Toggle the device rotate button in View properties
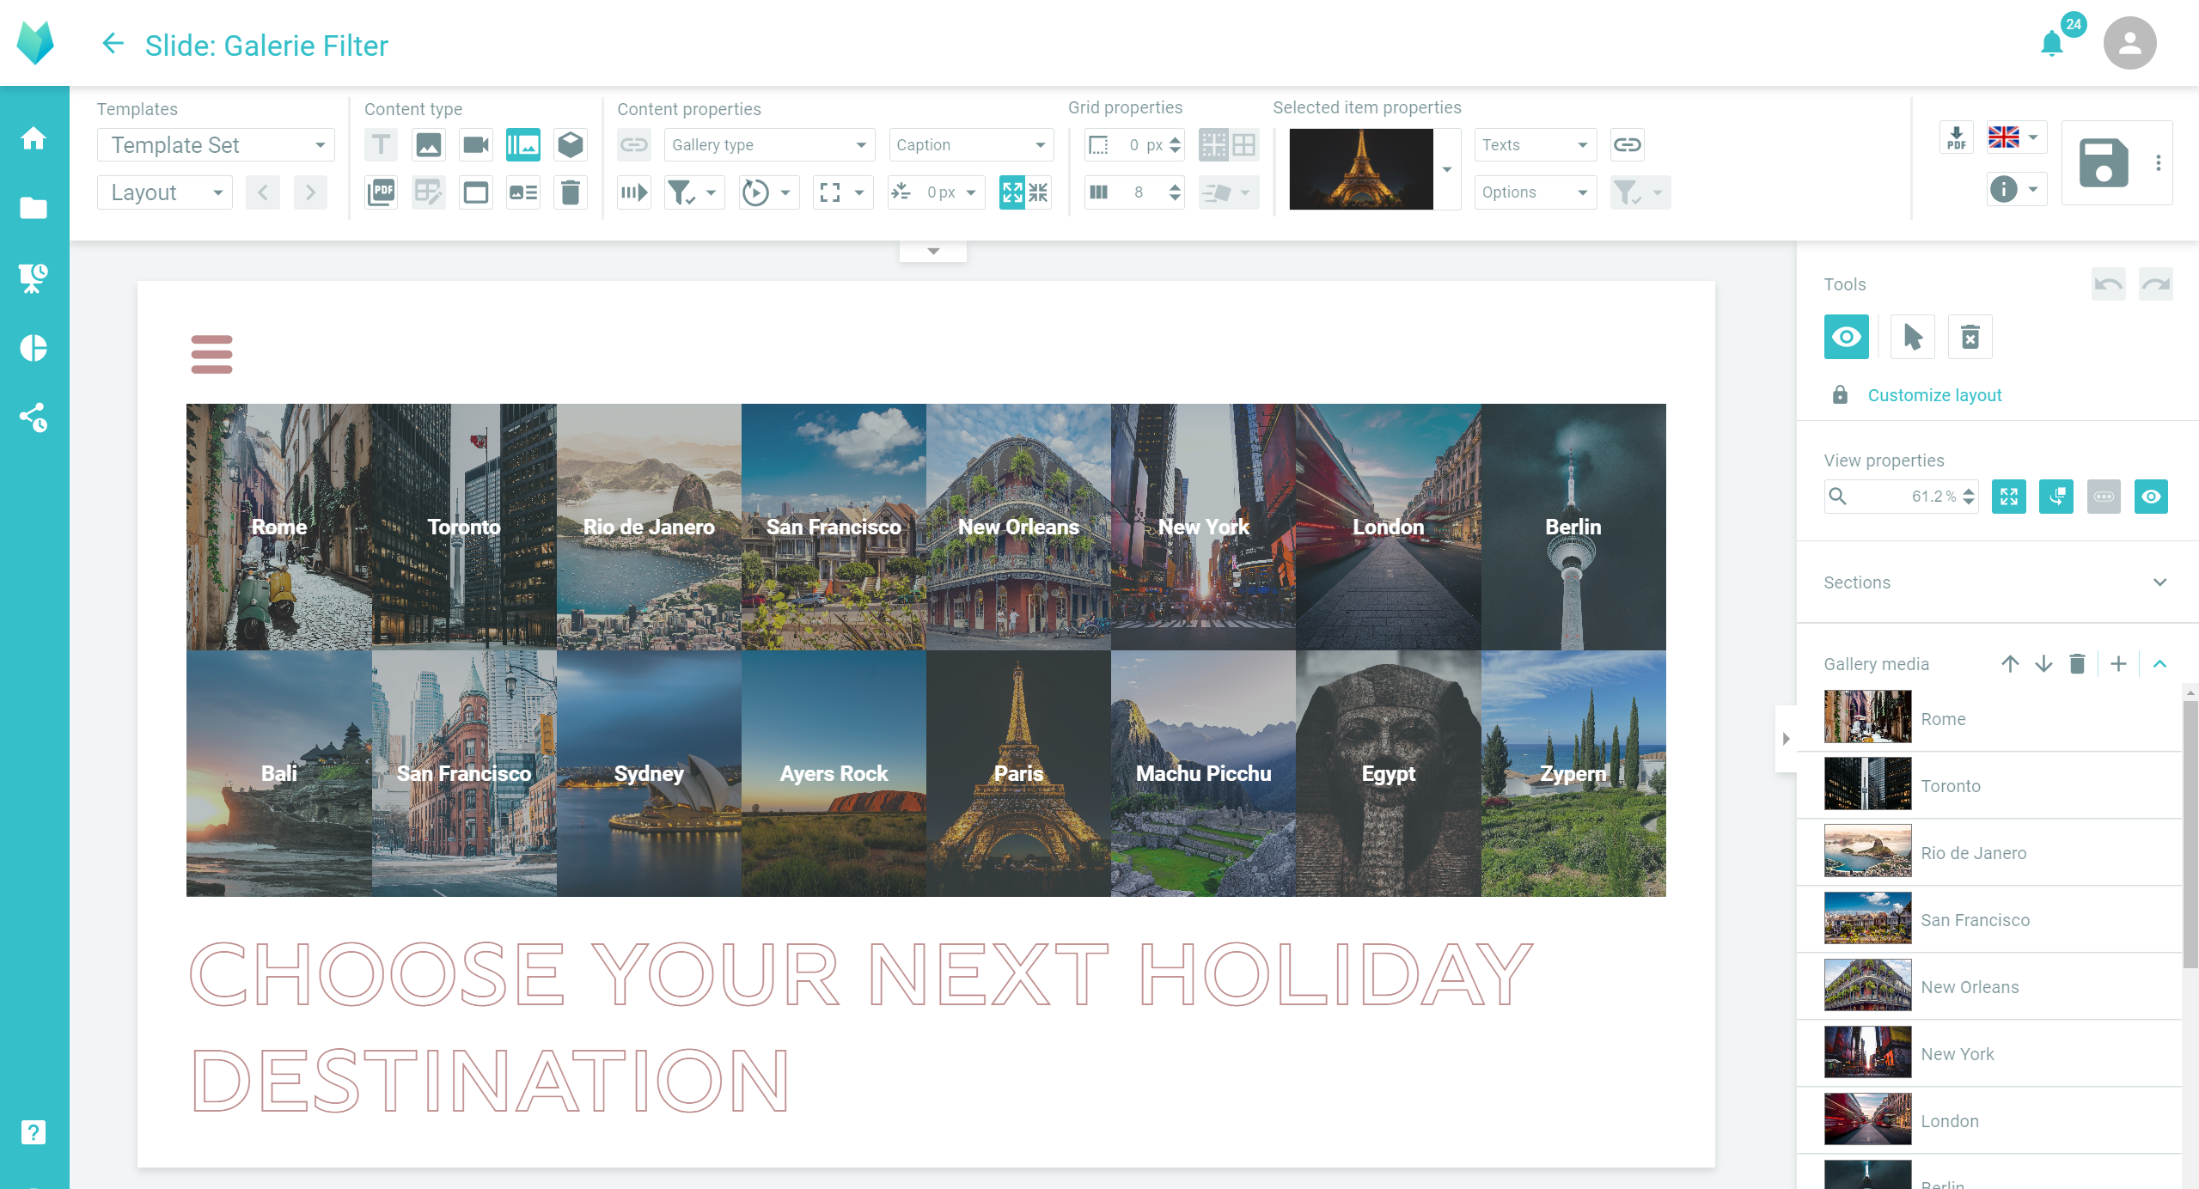Viewport: 2199px width, 1189px height. [x=2055, y=497]
